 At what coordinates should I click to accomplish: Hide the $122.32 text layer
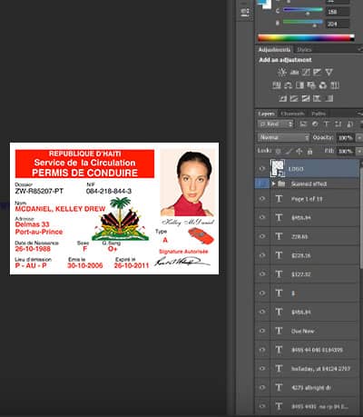[x=262, y=274]
